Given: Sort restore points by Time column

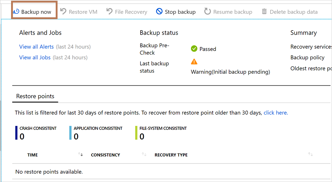Looking at the screenshot, I should tap(81, 155).
